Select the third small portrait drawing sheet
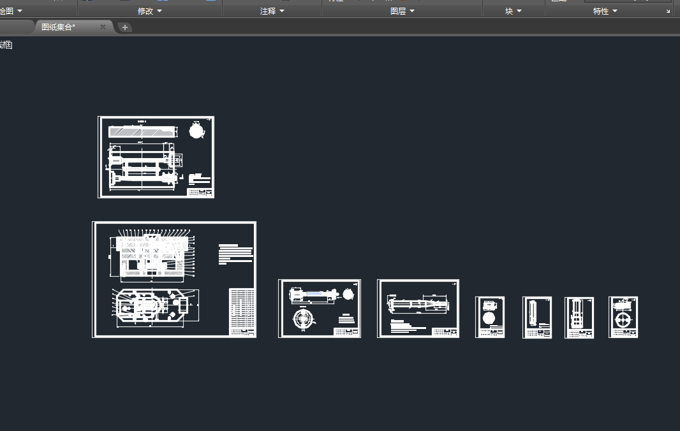Image resolution: width=680 pixels, height=431 pixels. (579, 318)
